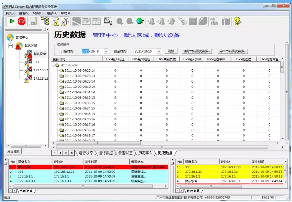This screenshot has width=292, height=202.
Task: Click the help question mark icon
Action: pyautogui.click(x=237, y=21)
